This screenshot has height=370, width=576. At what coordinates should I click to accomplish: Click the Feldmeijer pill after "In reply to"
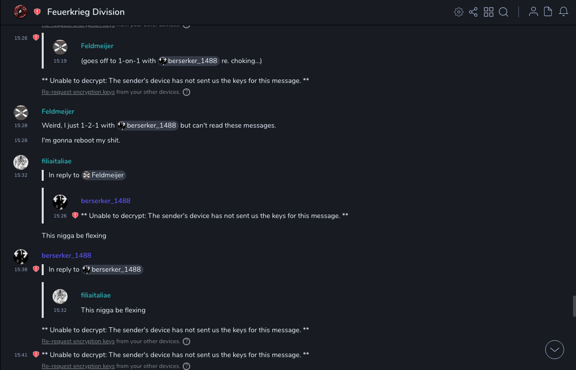click(103, 175)
